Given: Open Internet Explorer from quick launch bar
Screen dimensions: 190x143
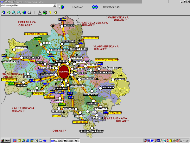Looking at the screenshot, I should [28, 141].
